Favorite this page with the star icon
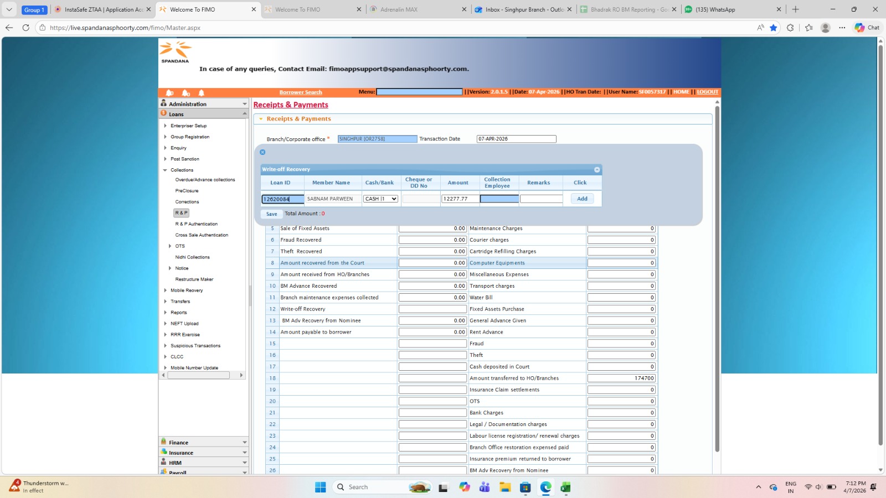Screen dimensions: 886x498 coord(774,28)
